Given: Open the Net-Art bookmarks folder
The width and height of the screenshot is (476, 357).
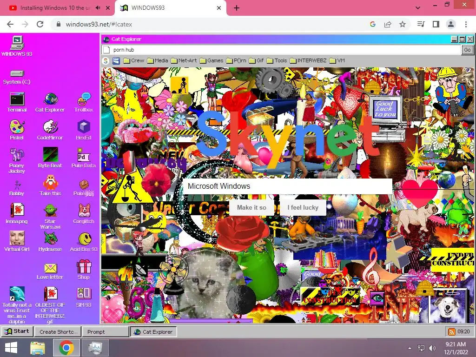Looking at the screenshot, I should click(x=184, y=61).
